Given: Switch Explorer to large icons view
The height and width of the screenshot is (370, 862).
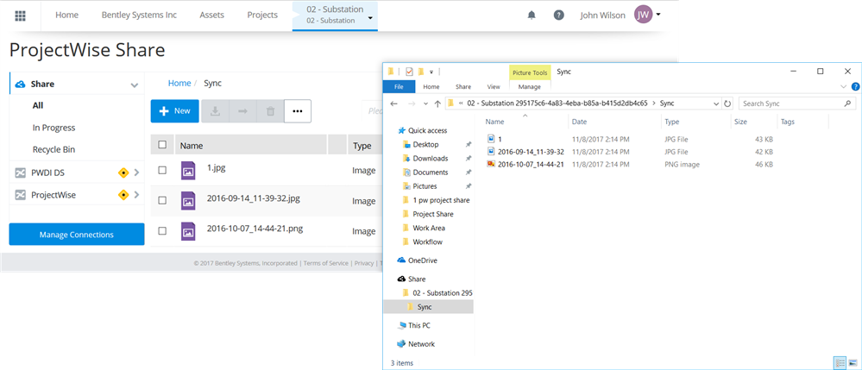Looking at the screenshot, I should pyautogui.click(x=853, y=362).
